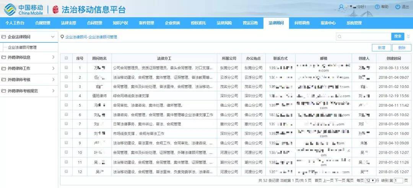The width and height of the screenshot is (413, 188).
Task: Click the China Mobile logo
Action: (x=11, y=8)
